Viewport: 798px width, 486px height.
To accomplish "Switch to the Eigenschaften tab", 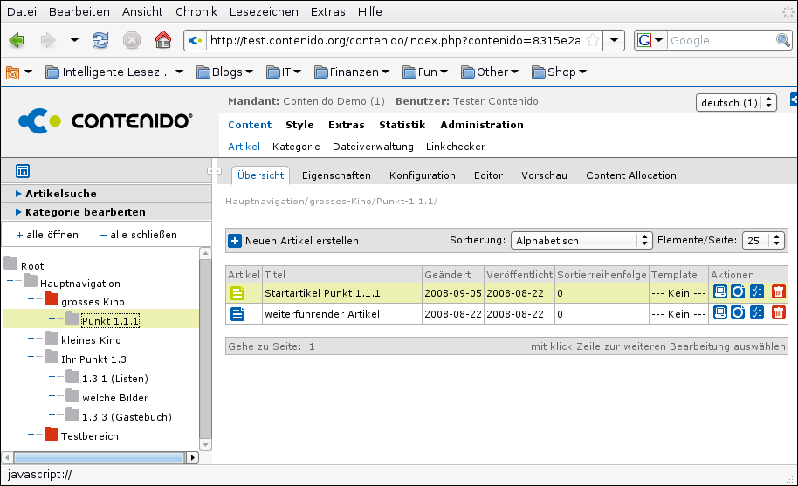I will 336,175.
